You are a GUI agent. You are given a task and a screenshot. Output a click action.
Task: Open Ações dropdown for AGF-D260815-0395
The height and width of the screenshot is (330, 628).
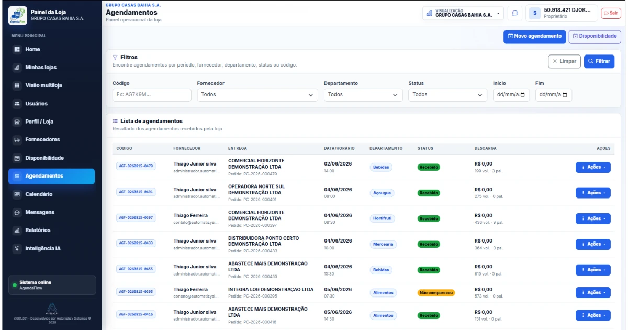[593, 292]
